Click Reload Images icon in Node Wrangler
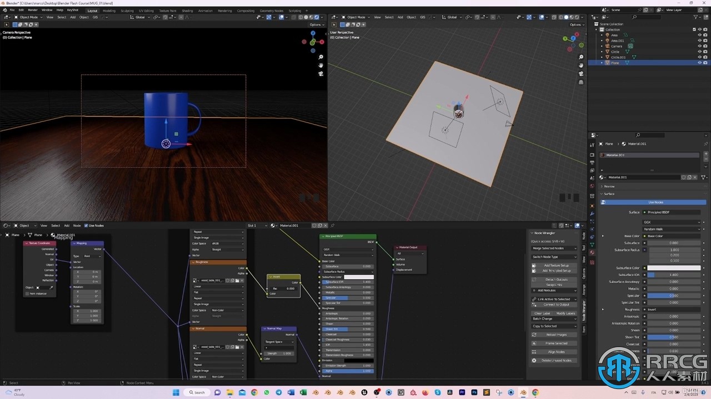Viewport: 711px width, 399px height. (534, 335)
